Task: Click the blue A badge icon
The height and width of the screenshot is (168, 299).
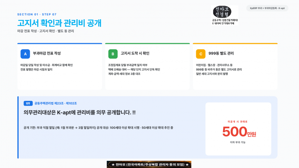Action: tap(25, 54)
